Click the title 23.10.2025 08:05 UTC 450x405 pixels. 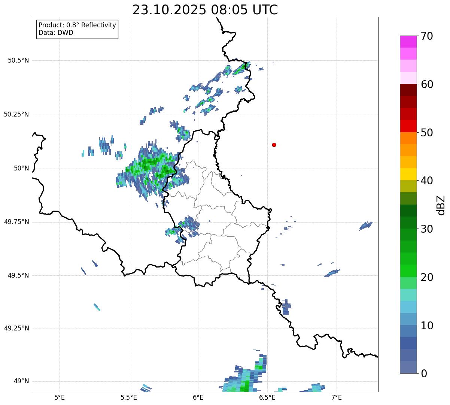pos(205,10)
